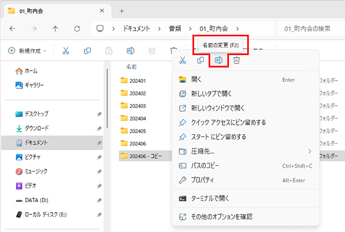Open ビデオ in the navigation pane
This screenshot has height=232, width=345.
pos(52,186)
